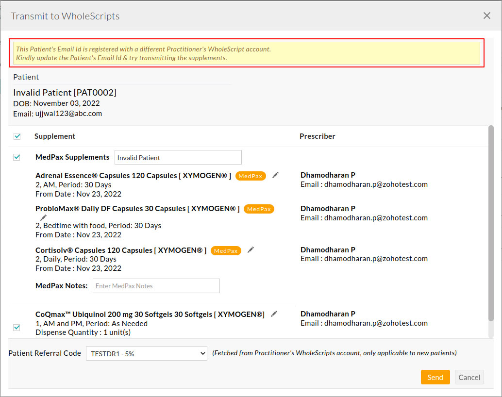Disable the CoQmax Ubiquinol selection checkbox
Viewport: 502px width, 397px height.
point(17,328)
